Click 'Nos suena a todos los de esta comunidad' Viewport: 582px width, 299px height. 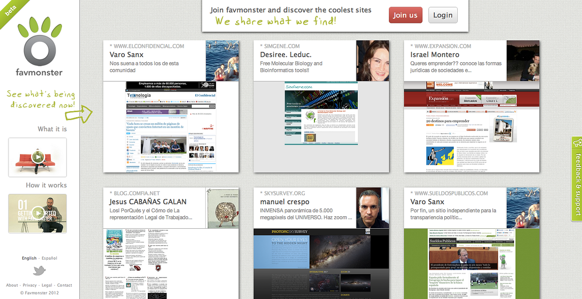tap(144, 67)
